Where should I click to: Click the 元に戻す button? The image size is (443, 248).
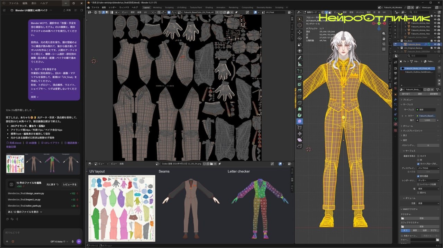point(52,185)
